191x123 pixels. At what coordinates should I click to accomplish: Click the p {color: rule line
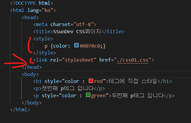pos(75,46)
